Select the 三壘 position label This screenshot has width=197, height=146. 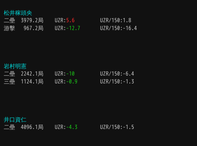(x=9, y=82)
